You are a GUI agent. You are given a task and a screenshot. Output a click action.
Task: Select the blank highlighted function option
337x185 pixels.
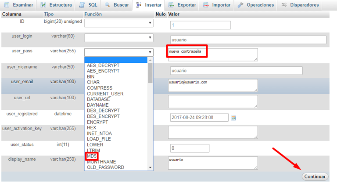(x=116, y=60)
